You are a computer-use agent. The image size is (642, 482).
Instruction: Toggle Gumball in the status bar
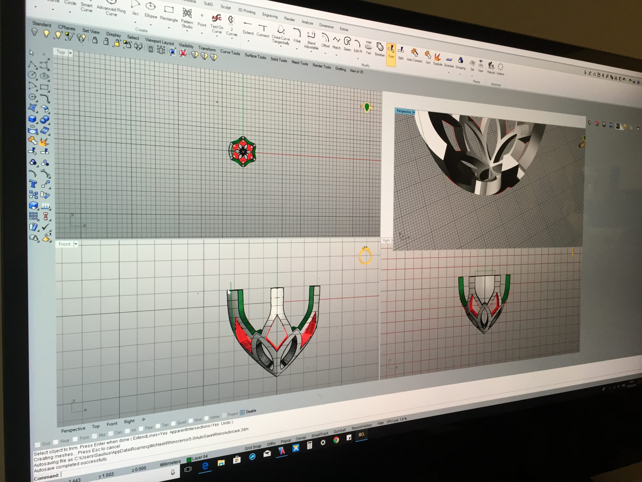[339, 431]
